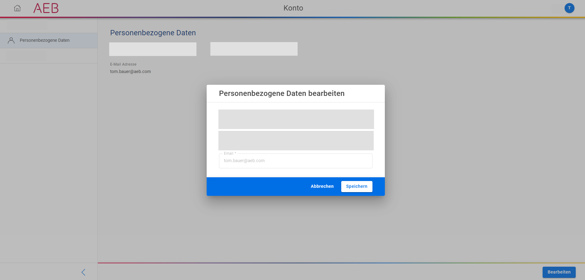585x280 pixels.
Task: Open the user avatar menu labeled T
Action: pos(569,8)
